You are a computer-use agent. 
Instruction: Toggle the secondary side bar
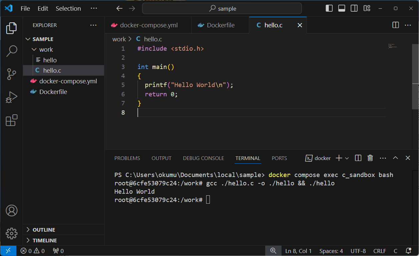click(x=354, y=8)
